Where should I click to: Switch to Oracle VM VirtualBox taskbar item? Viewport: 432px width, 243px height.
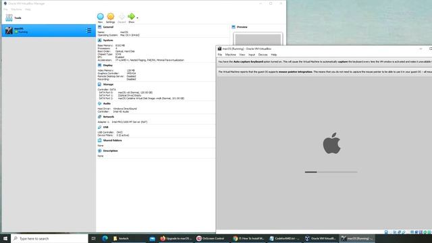point(321,238)
